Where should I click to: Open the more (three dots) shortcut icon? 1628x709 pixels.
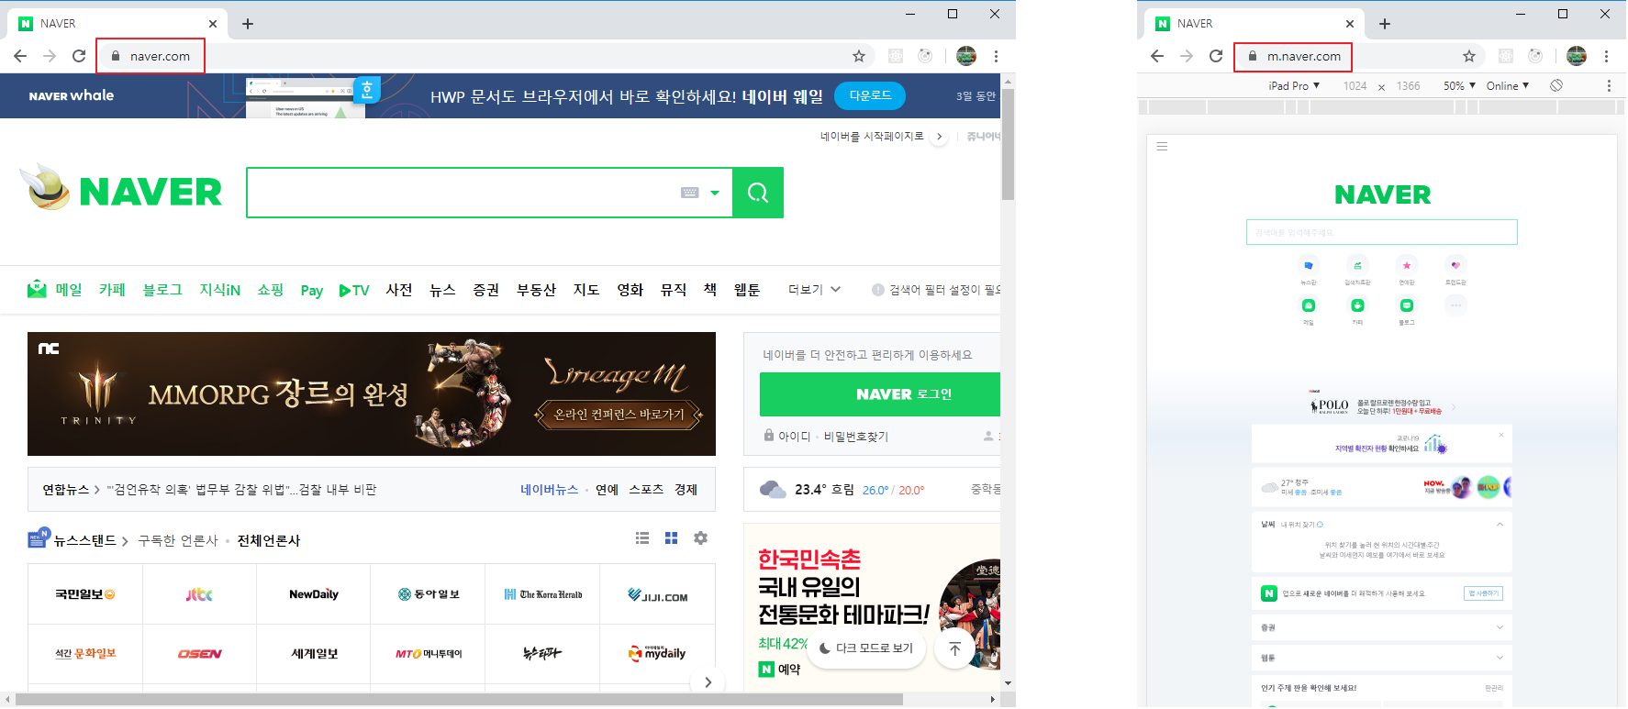pos(1455,305)
